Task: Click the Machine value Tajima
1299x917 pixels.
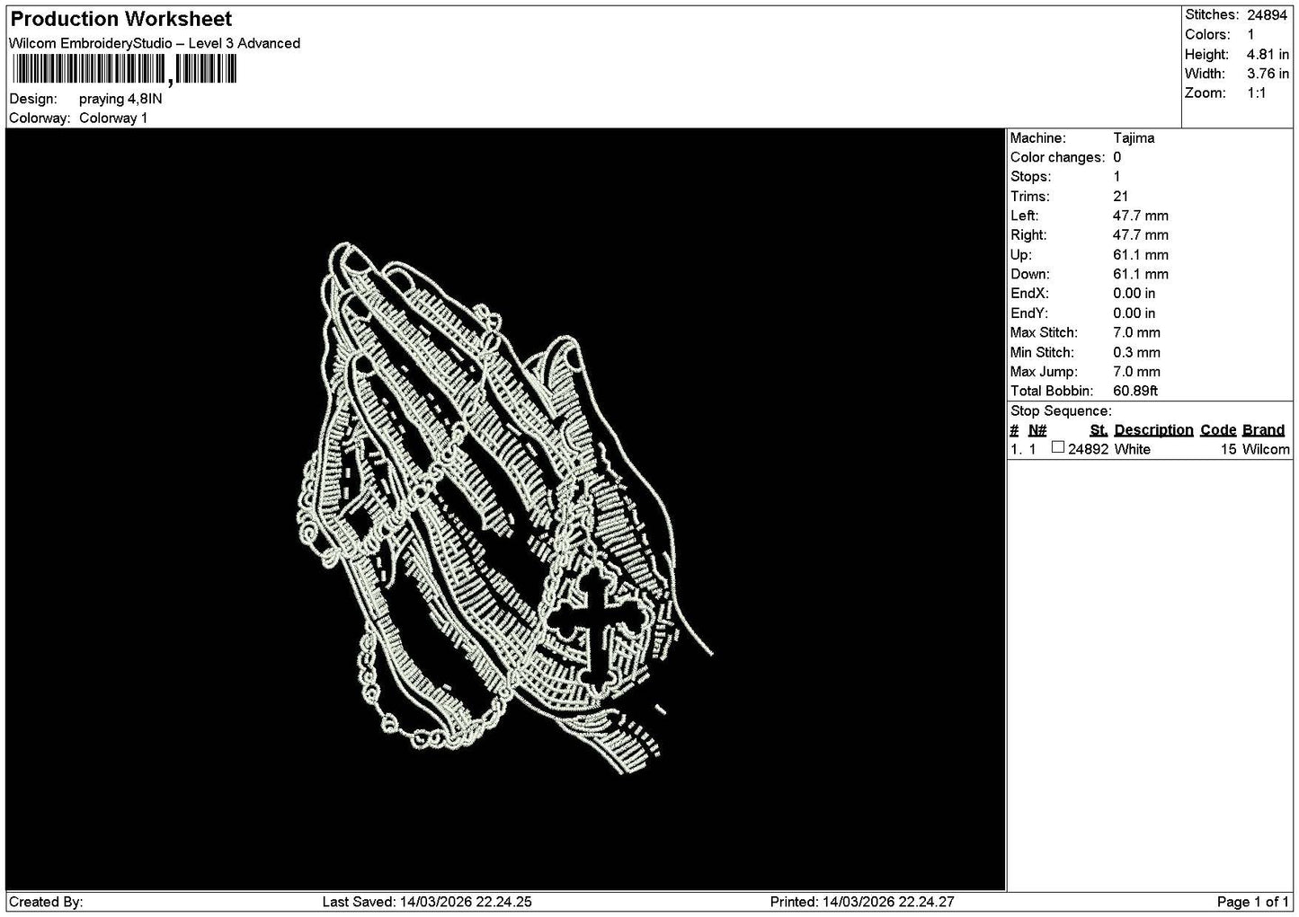Action: pos(1134,137)
